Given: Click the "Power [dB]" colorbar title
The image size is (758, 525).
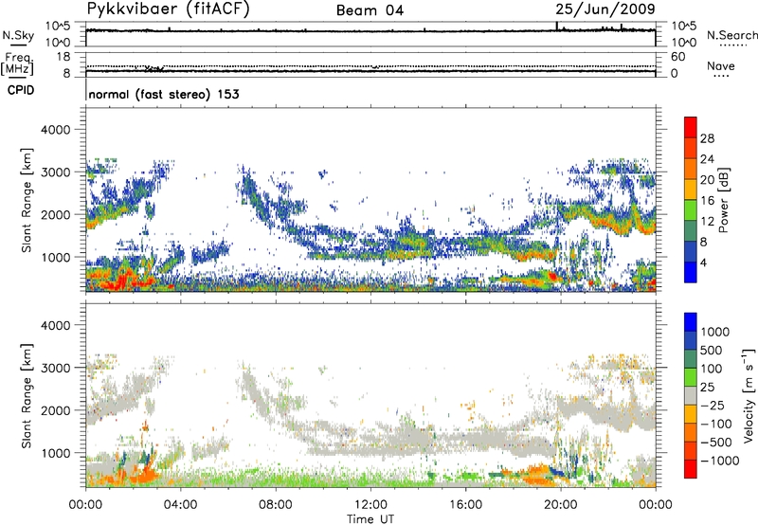Looking at the screenshot, I should click(724, 200).
